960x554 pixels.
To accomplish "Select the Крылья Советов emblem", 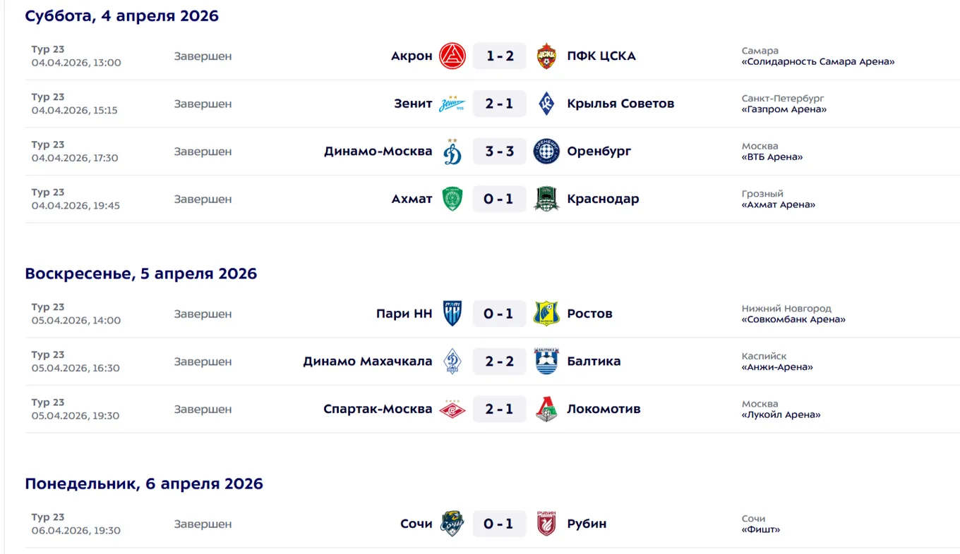I will click(x=546, y=104).
